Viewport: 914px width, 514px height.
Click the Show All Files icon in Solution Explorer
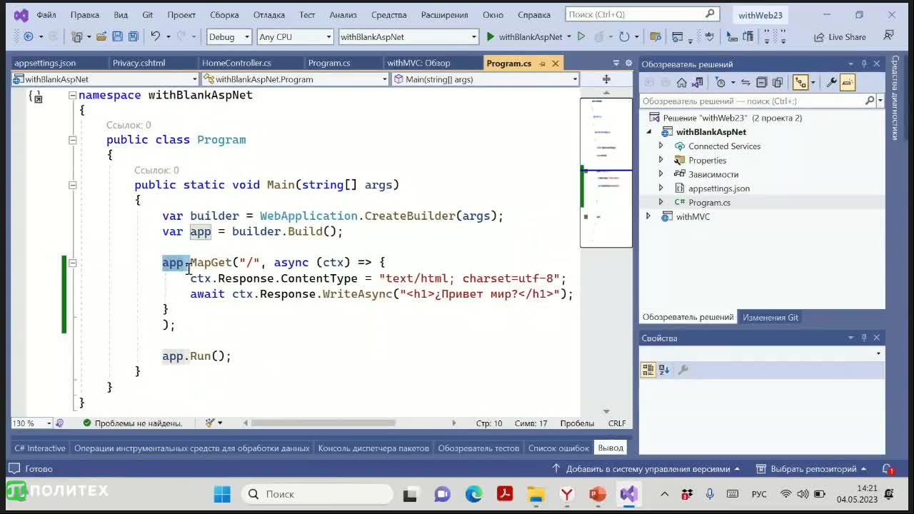tap(778, 83)
